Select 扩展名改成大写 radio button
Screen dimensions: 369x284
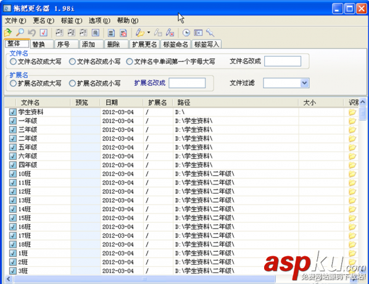[x=13, y=83]
